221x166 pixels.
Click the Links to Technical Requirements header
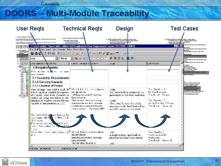click(89, 63)
